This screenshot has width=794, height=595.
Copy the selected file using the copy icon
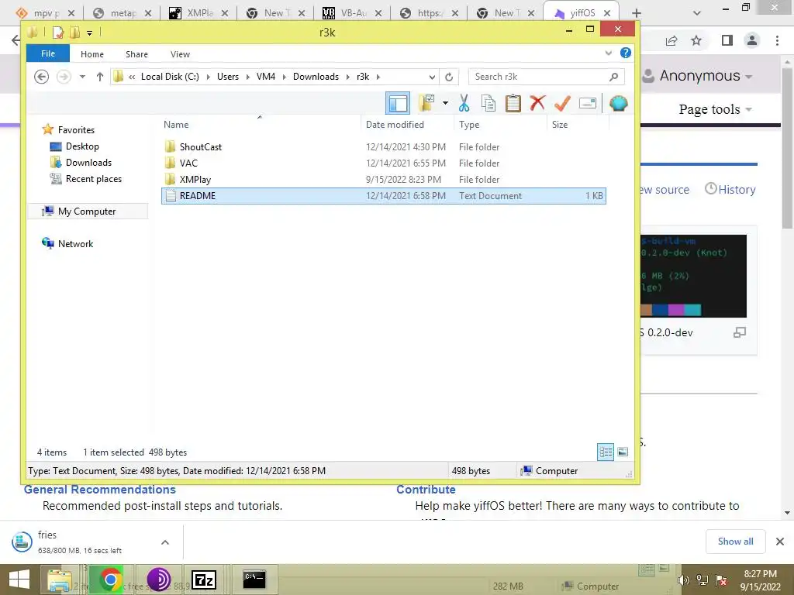[488, 103]
